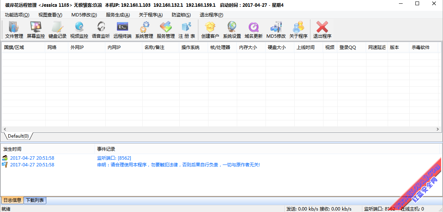The image size is (443, 212).
Task: Click the 视频监控 toolbar icon
Action: click(x=79, y=30)
